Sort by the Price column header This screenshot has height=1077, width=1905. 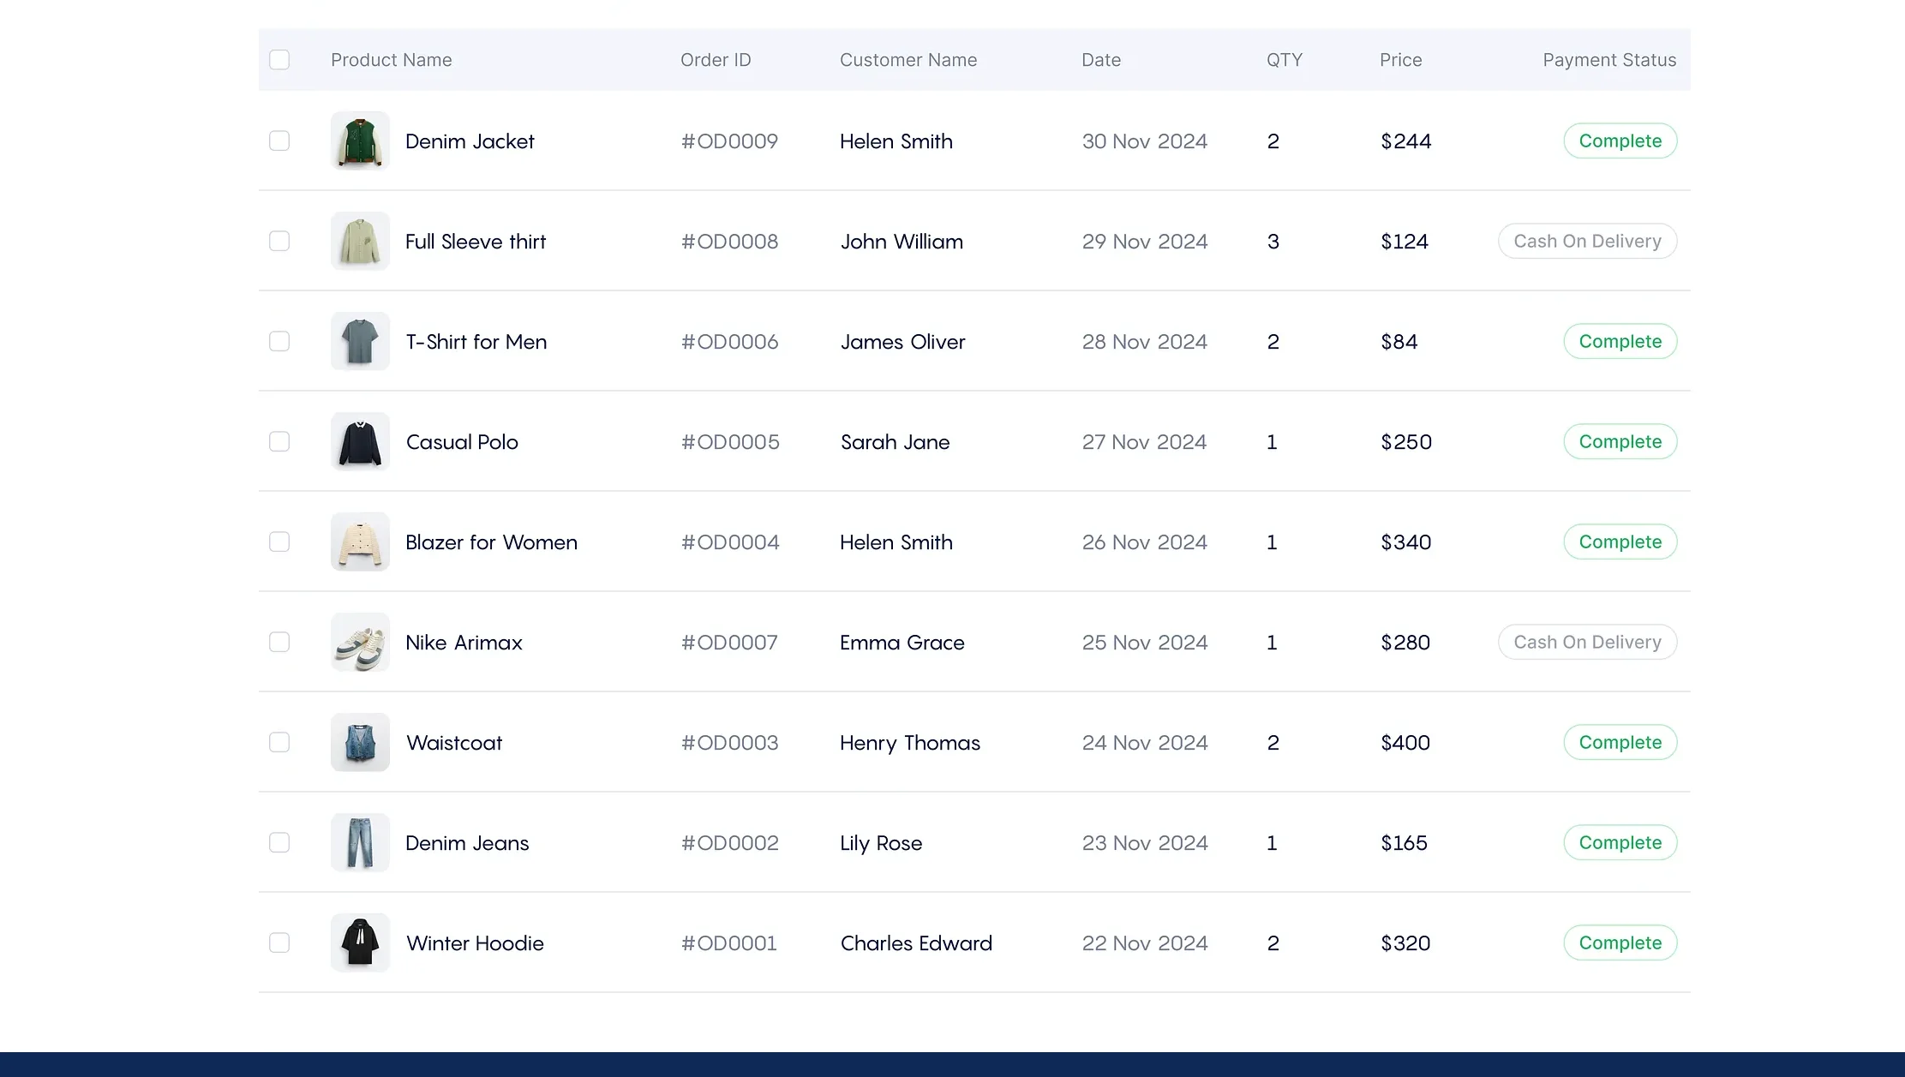click(x=1400, y=60)
